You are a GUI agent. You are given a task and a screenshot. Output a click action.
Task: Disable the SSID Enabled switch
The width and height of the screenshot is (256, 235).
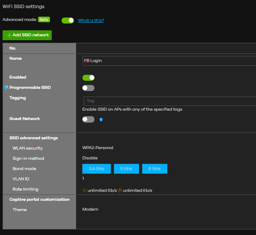(88, 78)
